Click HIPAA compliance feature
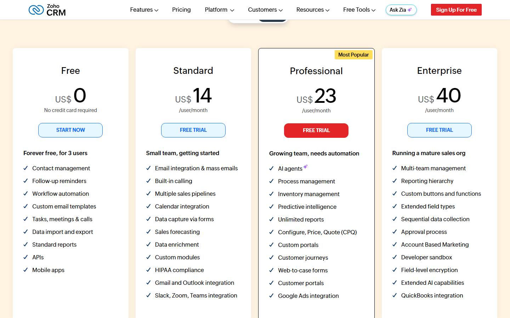510x318 pixels. (x=179, y=270)
